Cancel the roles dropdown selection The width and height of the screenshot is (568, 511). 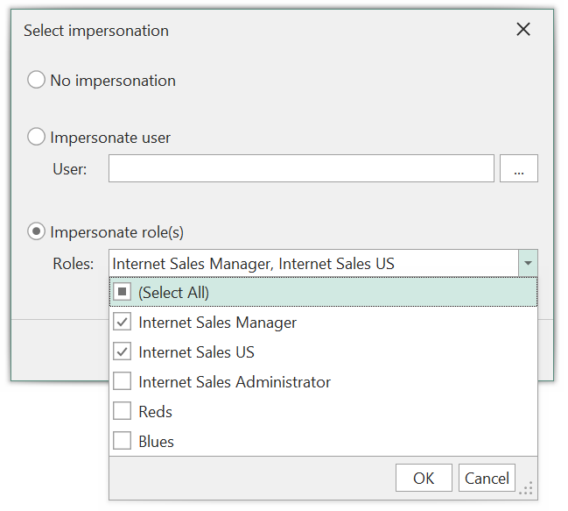[x=487, y=478]
